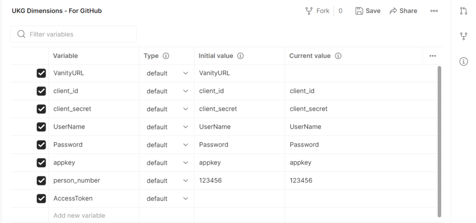Open pull requests icon in right sidebar
The height and width of the screenshot is (223, 476).
pyautogui.click(x=463, y=11)
